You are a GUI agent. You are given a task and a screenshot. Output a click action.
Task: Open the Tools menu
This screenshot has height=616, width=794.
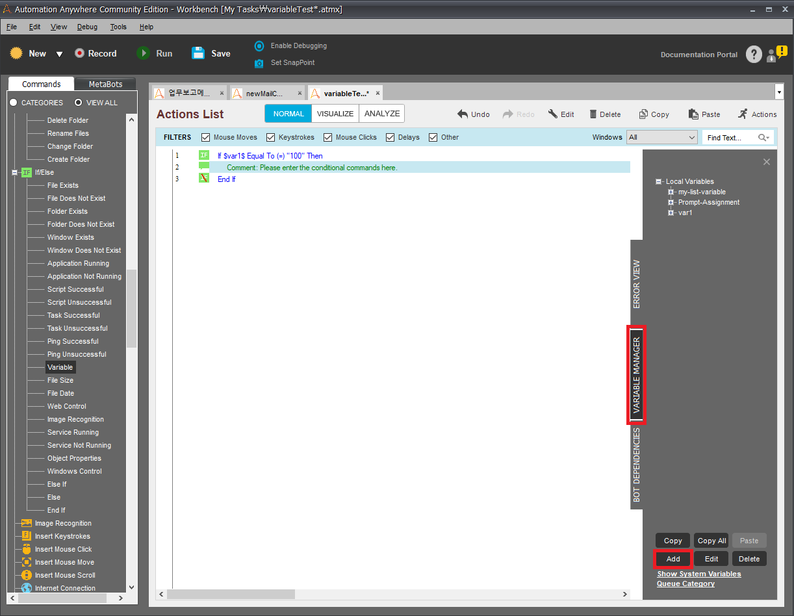click(x=118, y=27)
